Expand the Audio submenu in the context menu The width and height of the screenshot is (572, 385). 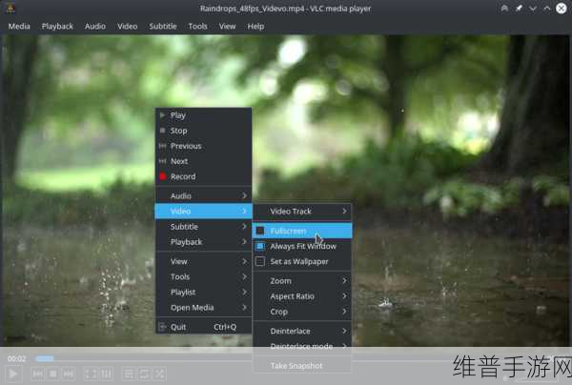click(x=203, y=195)
